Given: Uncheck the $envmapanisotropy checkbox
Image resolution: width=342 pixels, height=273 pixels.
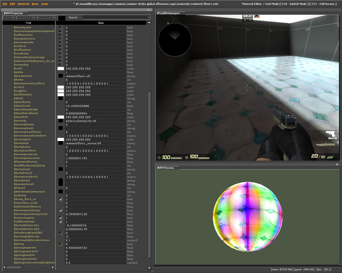Looking at the screenshot, I should [60, 210].
